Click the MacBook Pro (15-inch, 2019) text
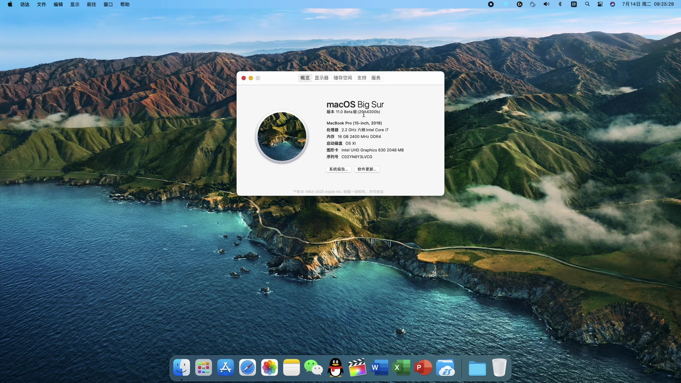The image size is (681, 383). [x=354, y=123]
